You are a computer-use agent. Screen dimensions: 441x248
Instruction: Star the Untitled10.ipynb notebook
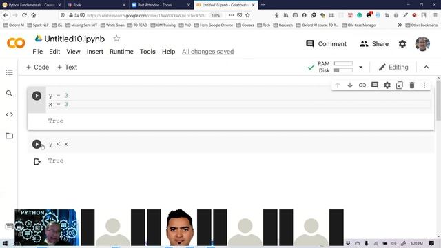[x=116, y=39]
